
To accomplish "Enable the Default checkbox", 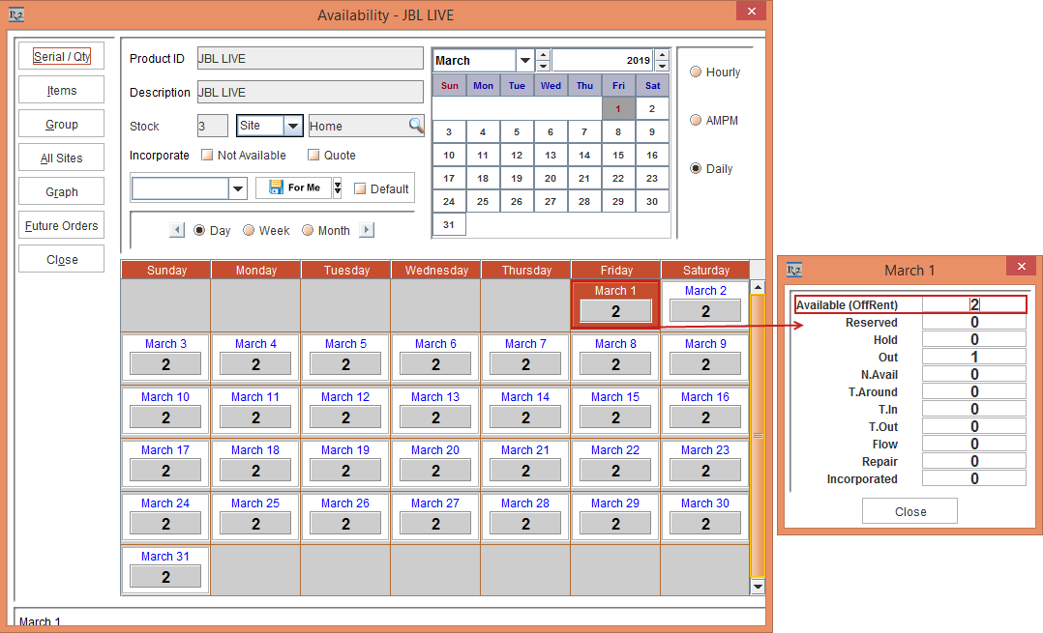I will click(360, 188).
